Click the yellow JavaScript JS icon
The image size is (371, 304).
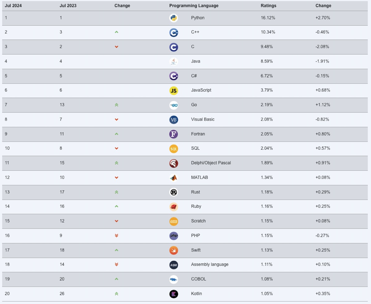tap(174, 90)
